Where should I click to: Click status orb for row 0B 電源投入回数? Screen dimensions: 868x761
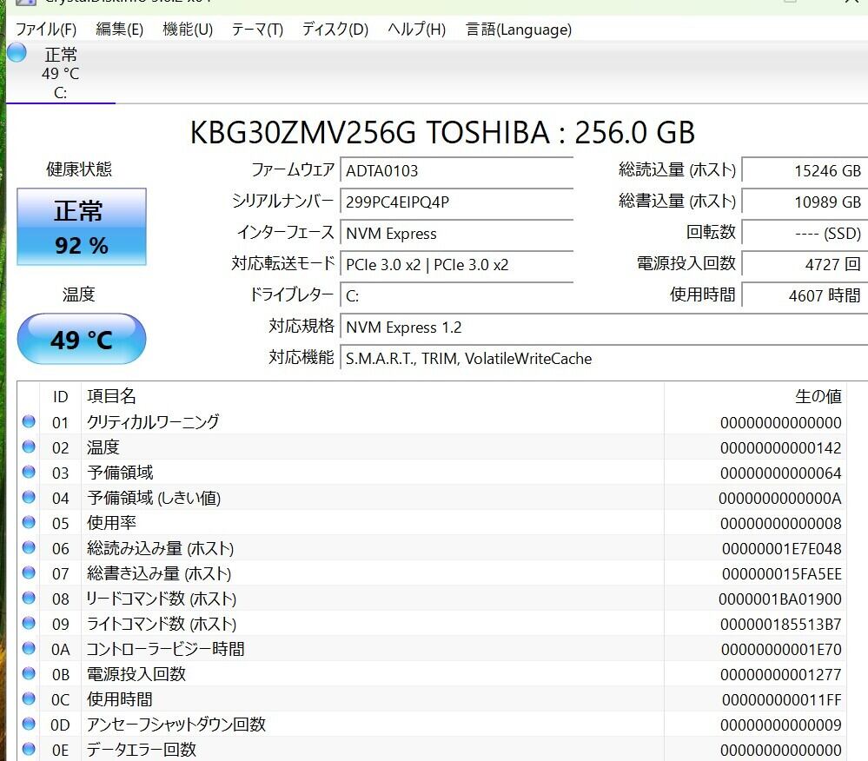[x=29, y=673]
